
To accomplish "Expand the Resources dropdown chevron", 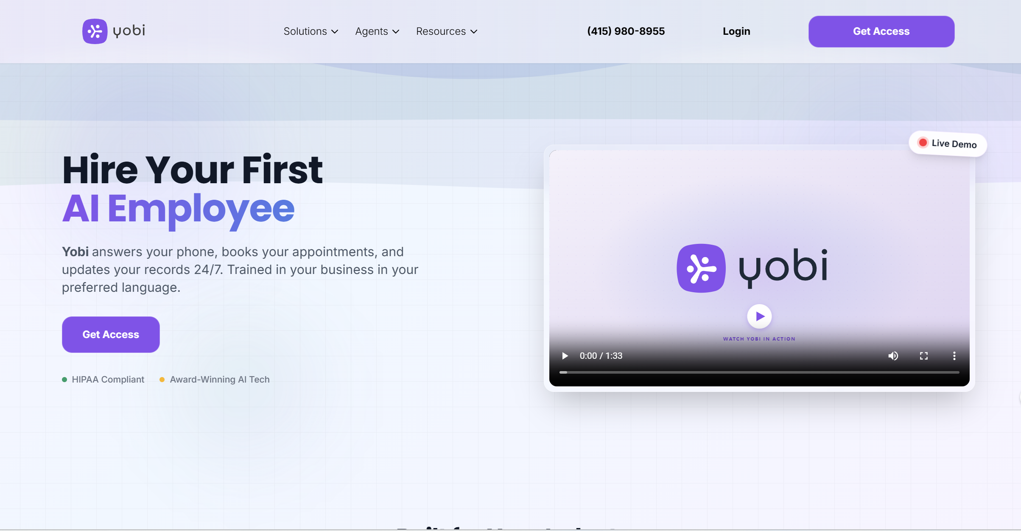I will point(474,32).
